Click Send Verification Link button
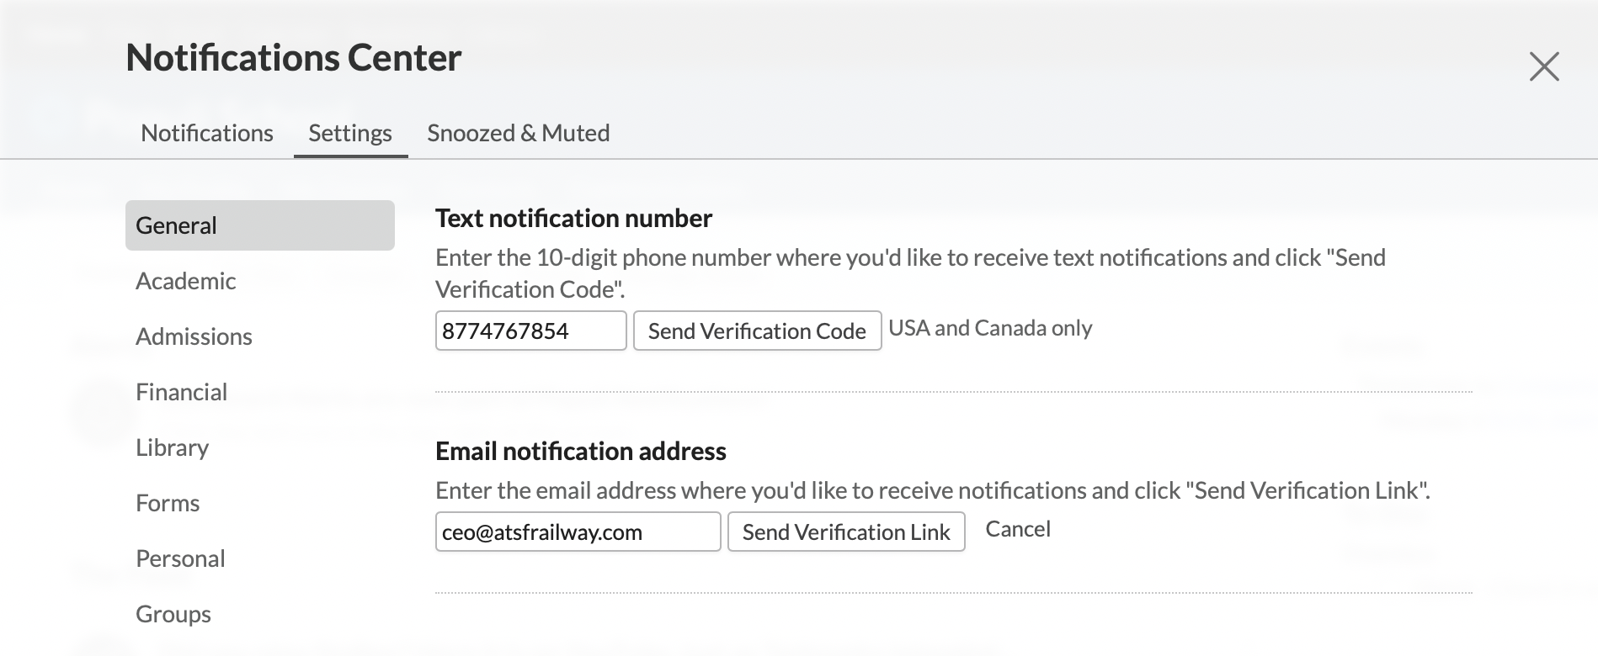1598x656 pixels. (846, 532)
